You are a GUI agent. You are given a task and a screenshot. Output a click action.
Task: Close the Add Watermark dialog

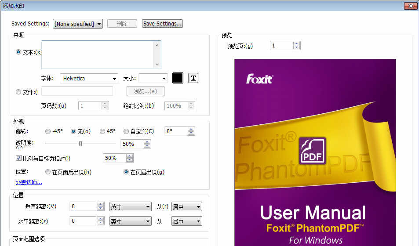411,6
